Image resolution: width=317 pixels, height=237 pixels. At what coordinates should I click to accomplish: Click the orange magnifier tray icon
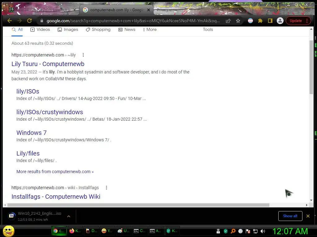pyautogui.click(x=233, y=231)
